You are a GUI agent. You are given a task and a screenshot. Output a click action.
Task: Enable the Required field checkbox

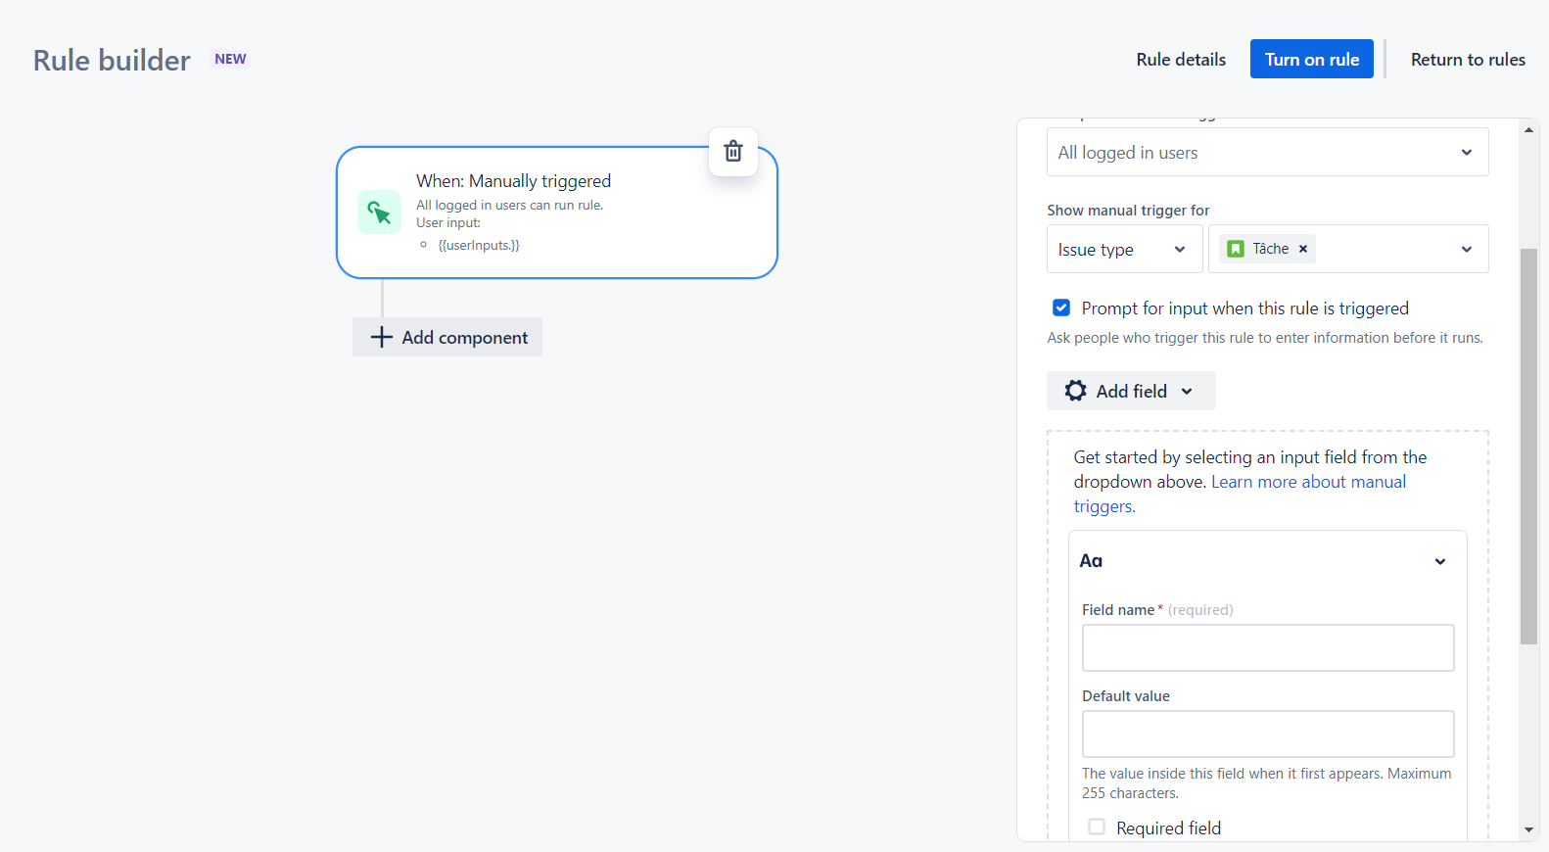coord(1097,828)
